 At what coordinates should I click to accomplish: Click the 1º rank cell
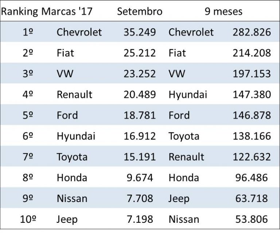coord(28,32)
